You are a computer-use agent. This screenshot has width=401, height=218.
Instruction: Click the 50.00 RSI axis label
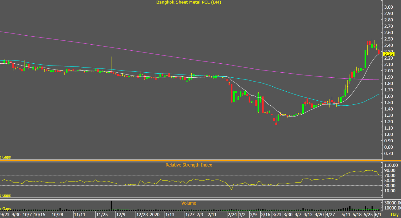pyautogui.click(x=390, y=181)
